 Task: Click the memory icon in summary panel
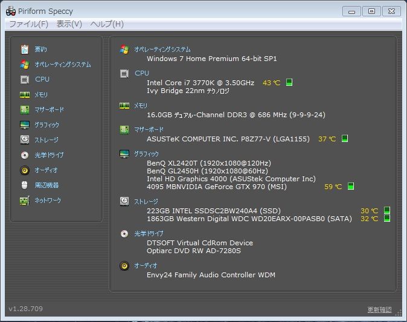click(124, 106)
